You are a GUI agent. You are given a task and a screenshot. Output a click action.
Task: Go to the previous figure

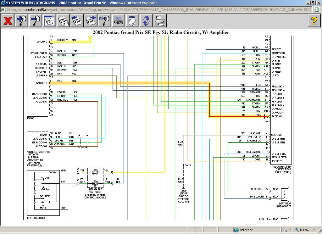(x=77, y=20)
